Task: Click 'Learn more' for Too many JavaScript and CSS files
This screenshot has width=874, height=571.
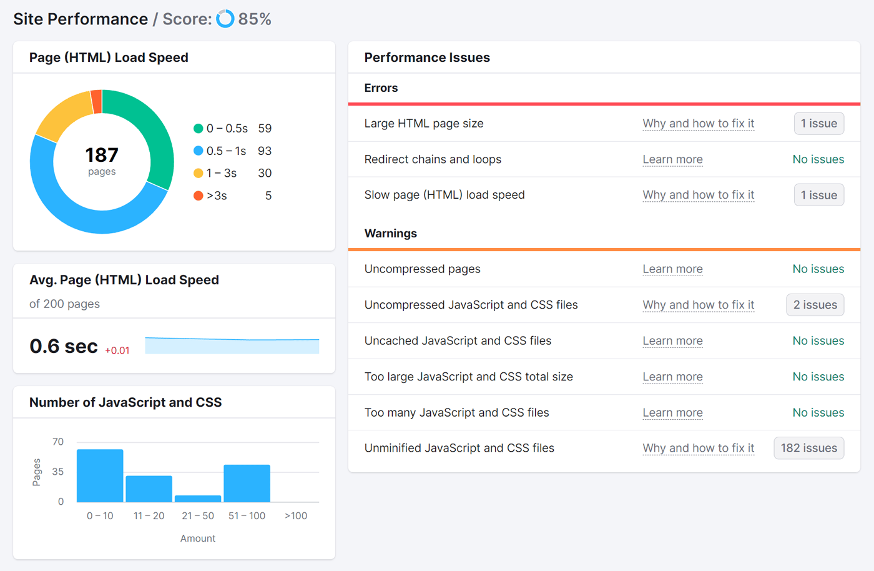Action: coord(672,413)
